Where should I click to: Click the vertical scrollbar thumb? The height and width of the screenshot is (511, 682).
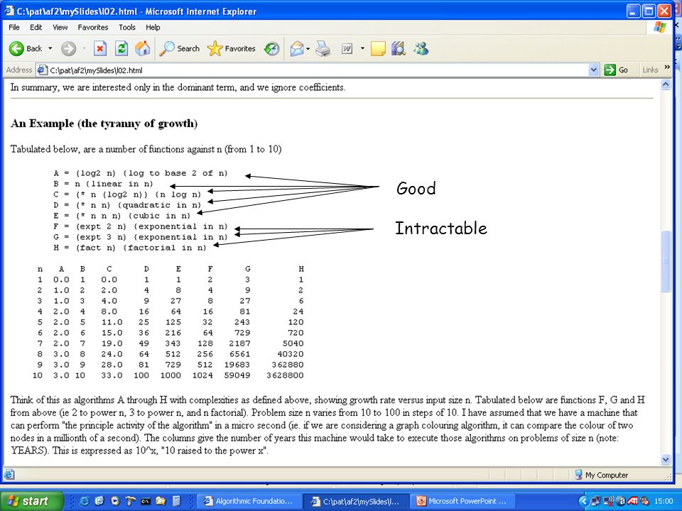666,262
